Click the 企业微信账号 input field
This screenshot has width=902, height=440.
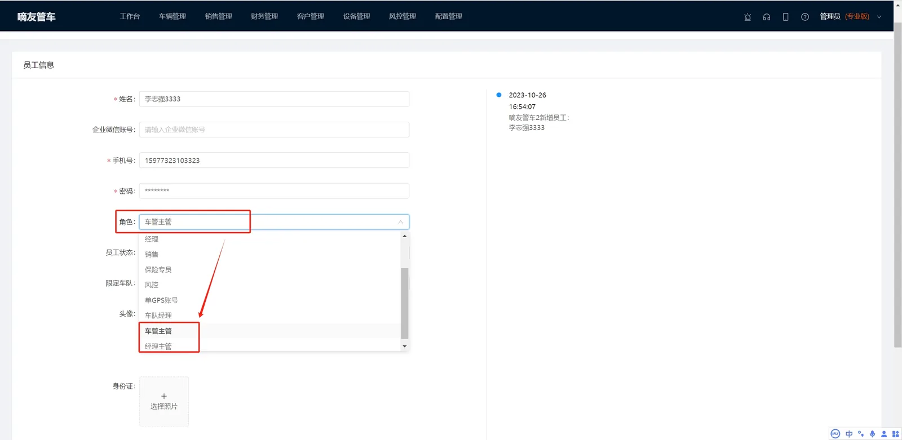pos(274,130)
